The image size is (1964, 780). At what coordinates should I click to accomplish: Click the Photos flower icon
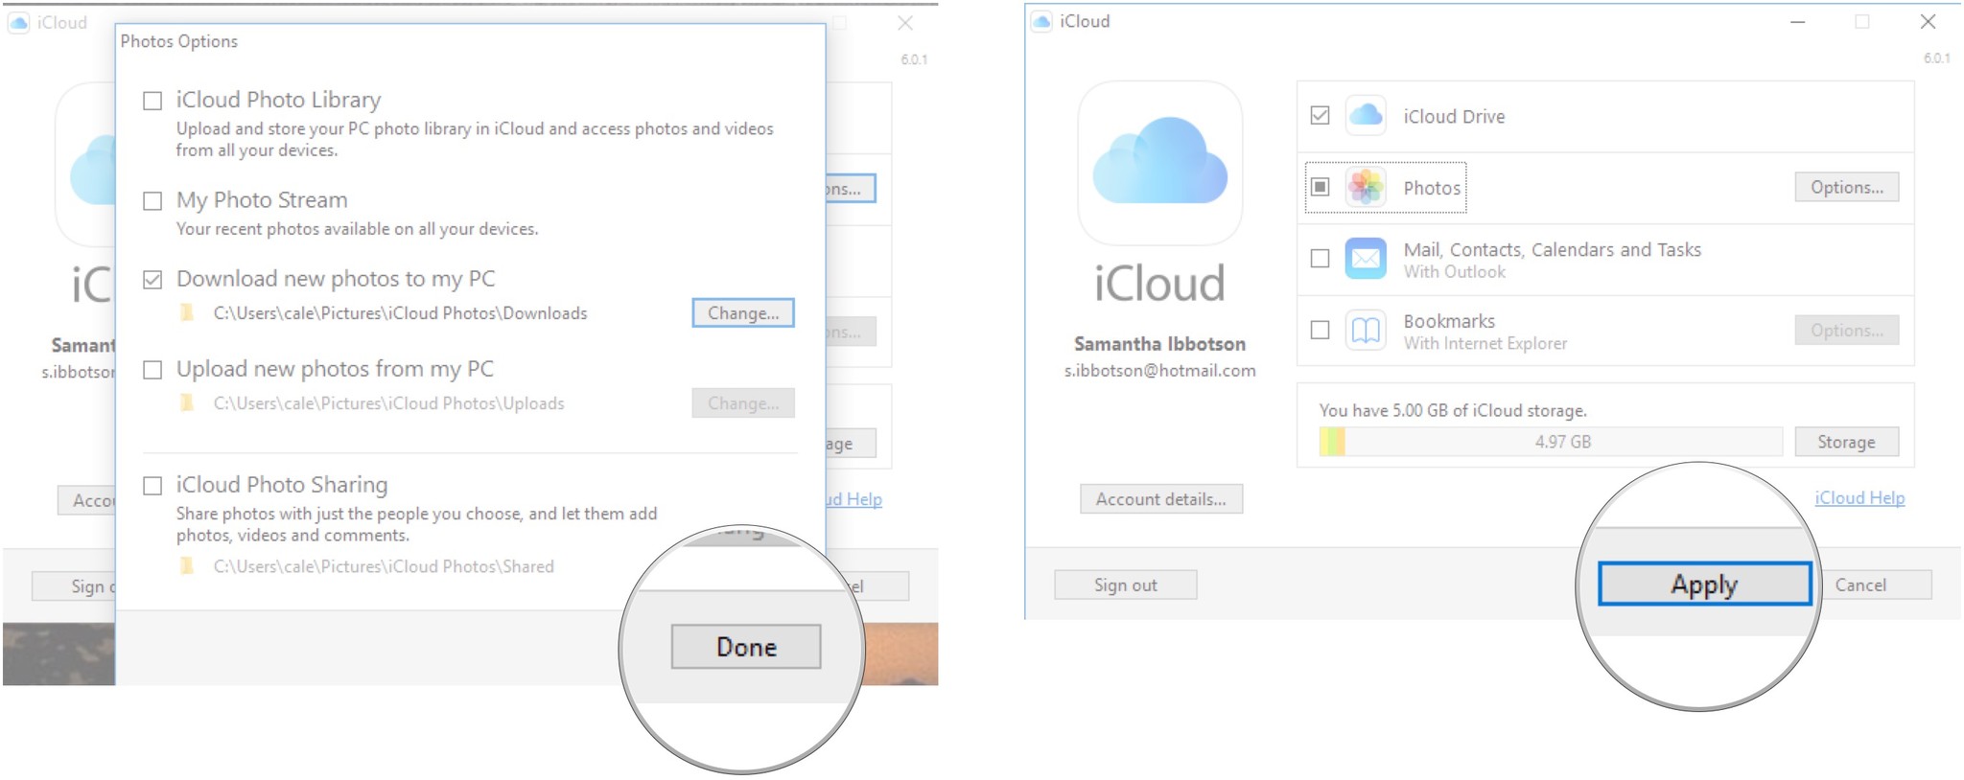click(1366, 188)
